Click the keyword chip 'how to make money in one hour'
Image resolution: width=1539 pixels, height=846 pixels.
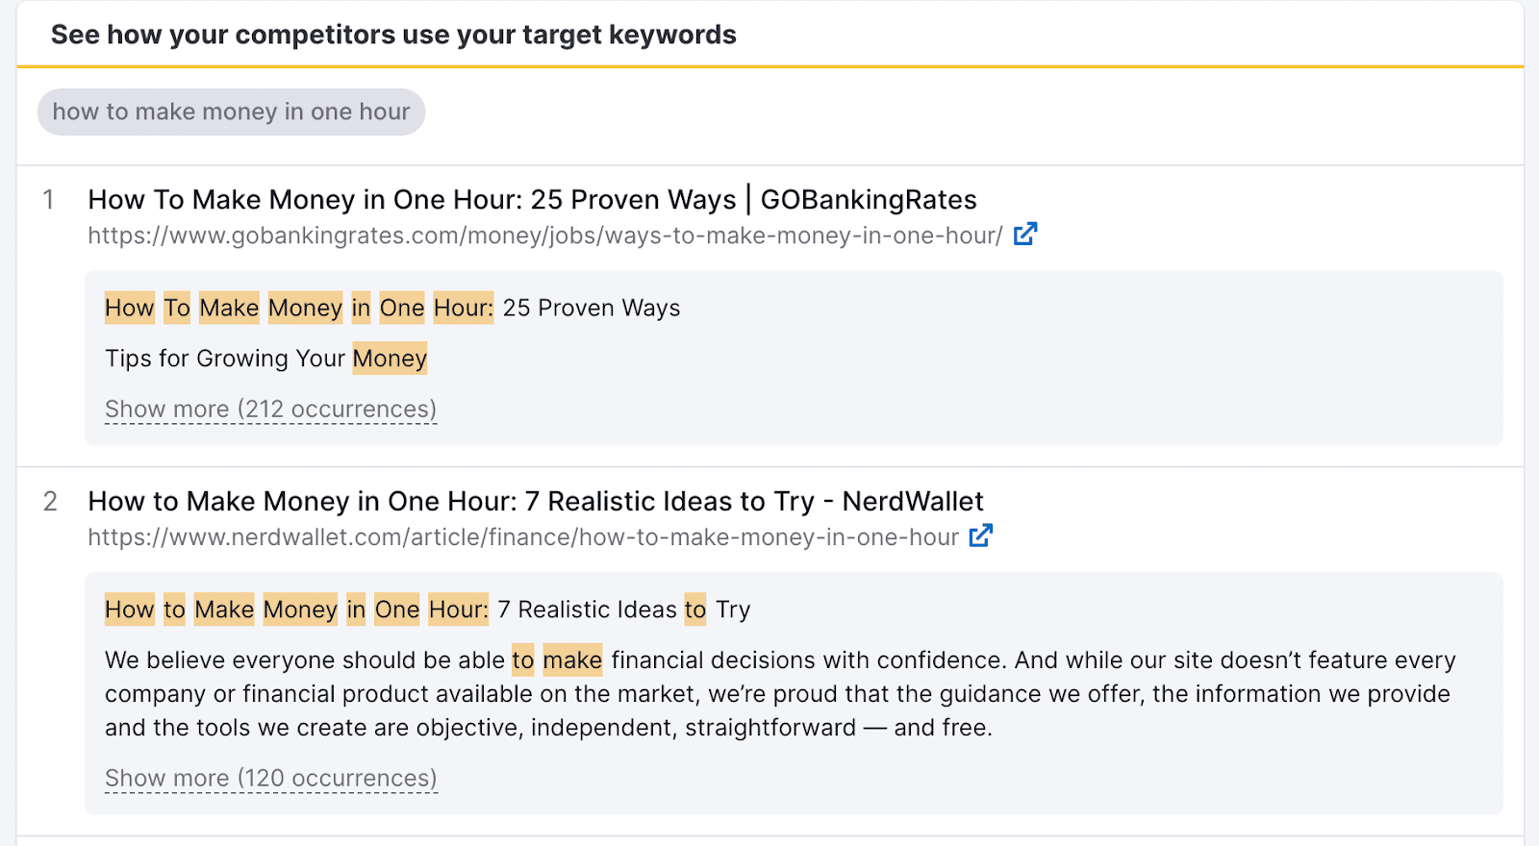click(x=231, y=112)
